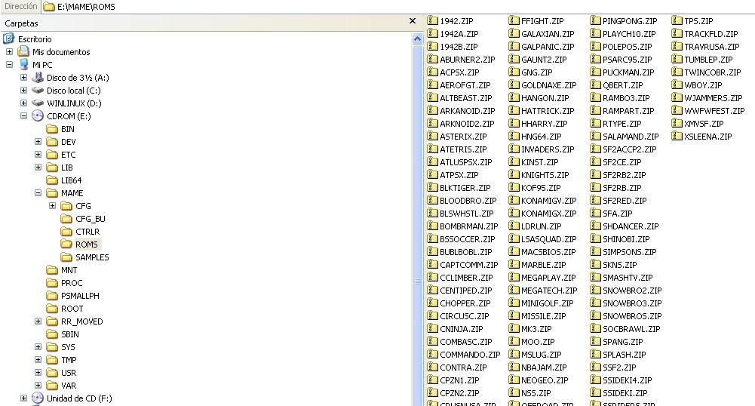Click the WWFWFEST.ZIP file name

coord(714,111)
